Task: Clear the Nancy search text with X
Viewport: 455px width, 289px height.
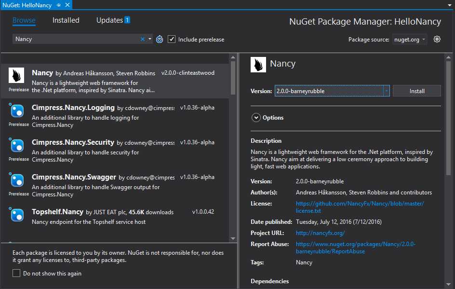Action: 143,39
